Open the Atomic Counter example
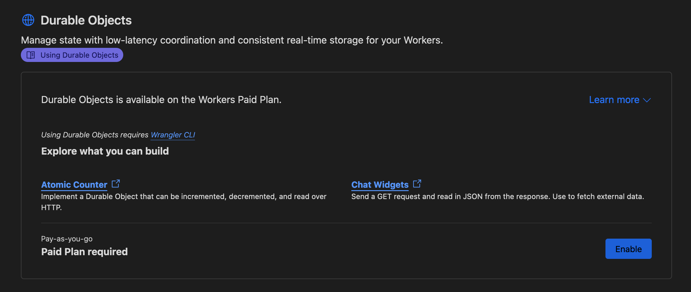 (x=74, y=184)
